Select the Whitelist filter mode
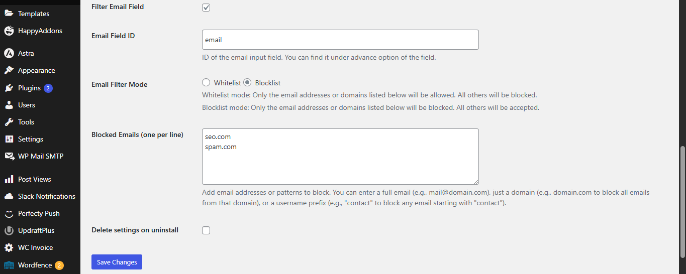 click(206, 83)
